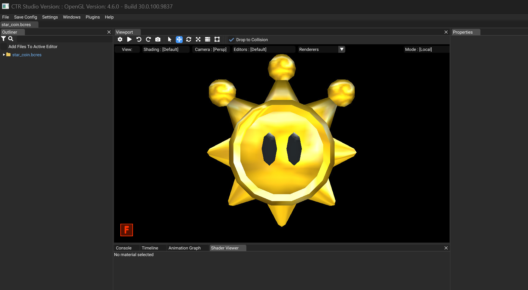Open the viewport settings gear icon
Viewport: 528px width, 290px height.
coord(120,40)
